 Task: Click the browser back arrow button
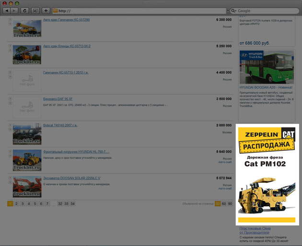click(7, 11)
